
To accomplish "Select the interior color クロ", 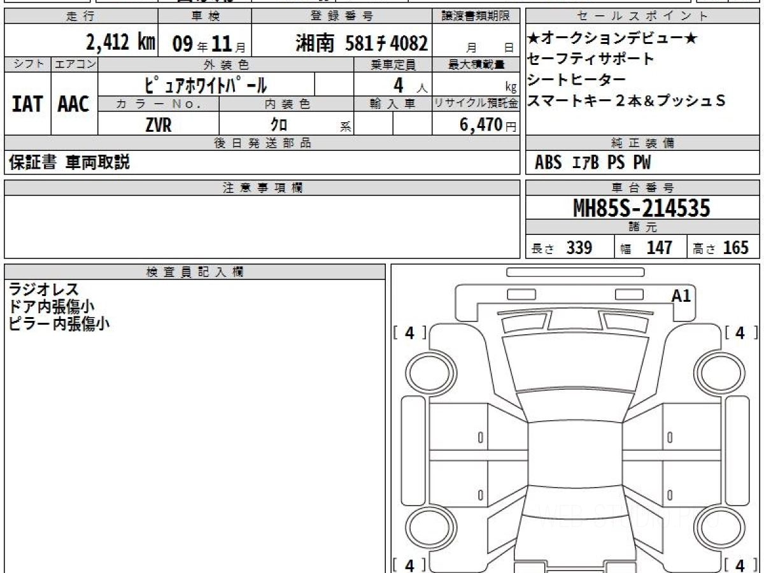I will point(279,125).
